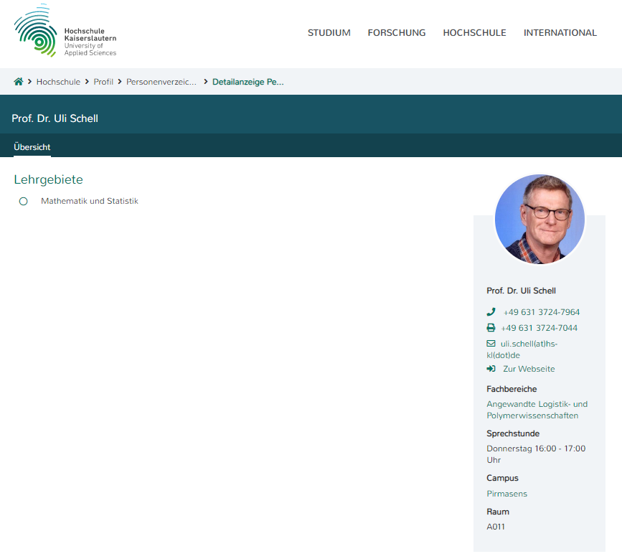622x559 pixels.
Task: Open the HOCHSCHULE navigation menu
Action: [474, 32]
